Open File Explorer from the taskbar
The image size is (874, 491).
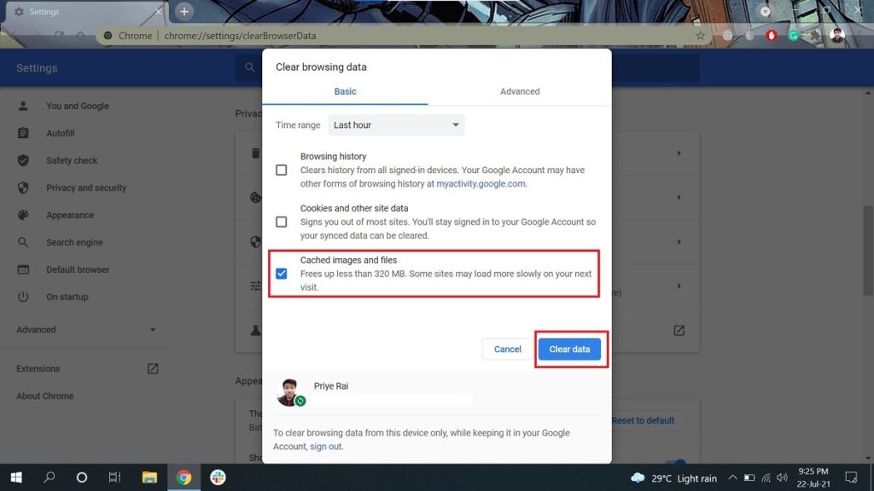tap(149, 477)
